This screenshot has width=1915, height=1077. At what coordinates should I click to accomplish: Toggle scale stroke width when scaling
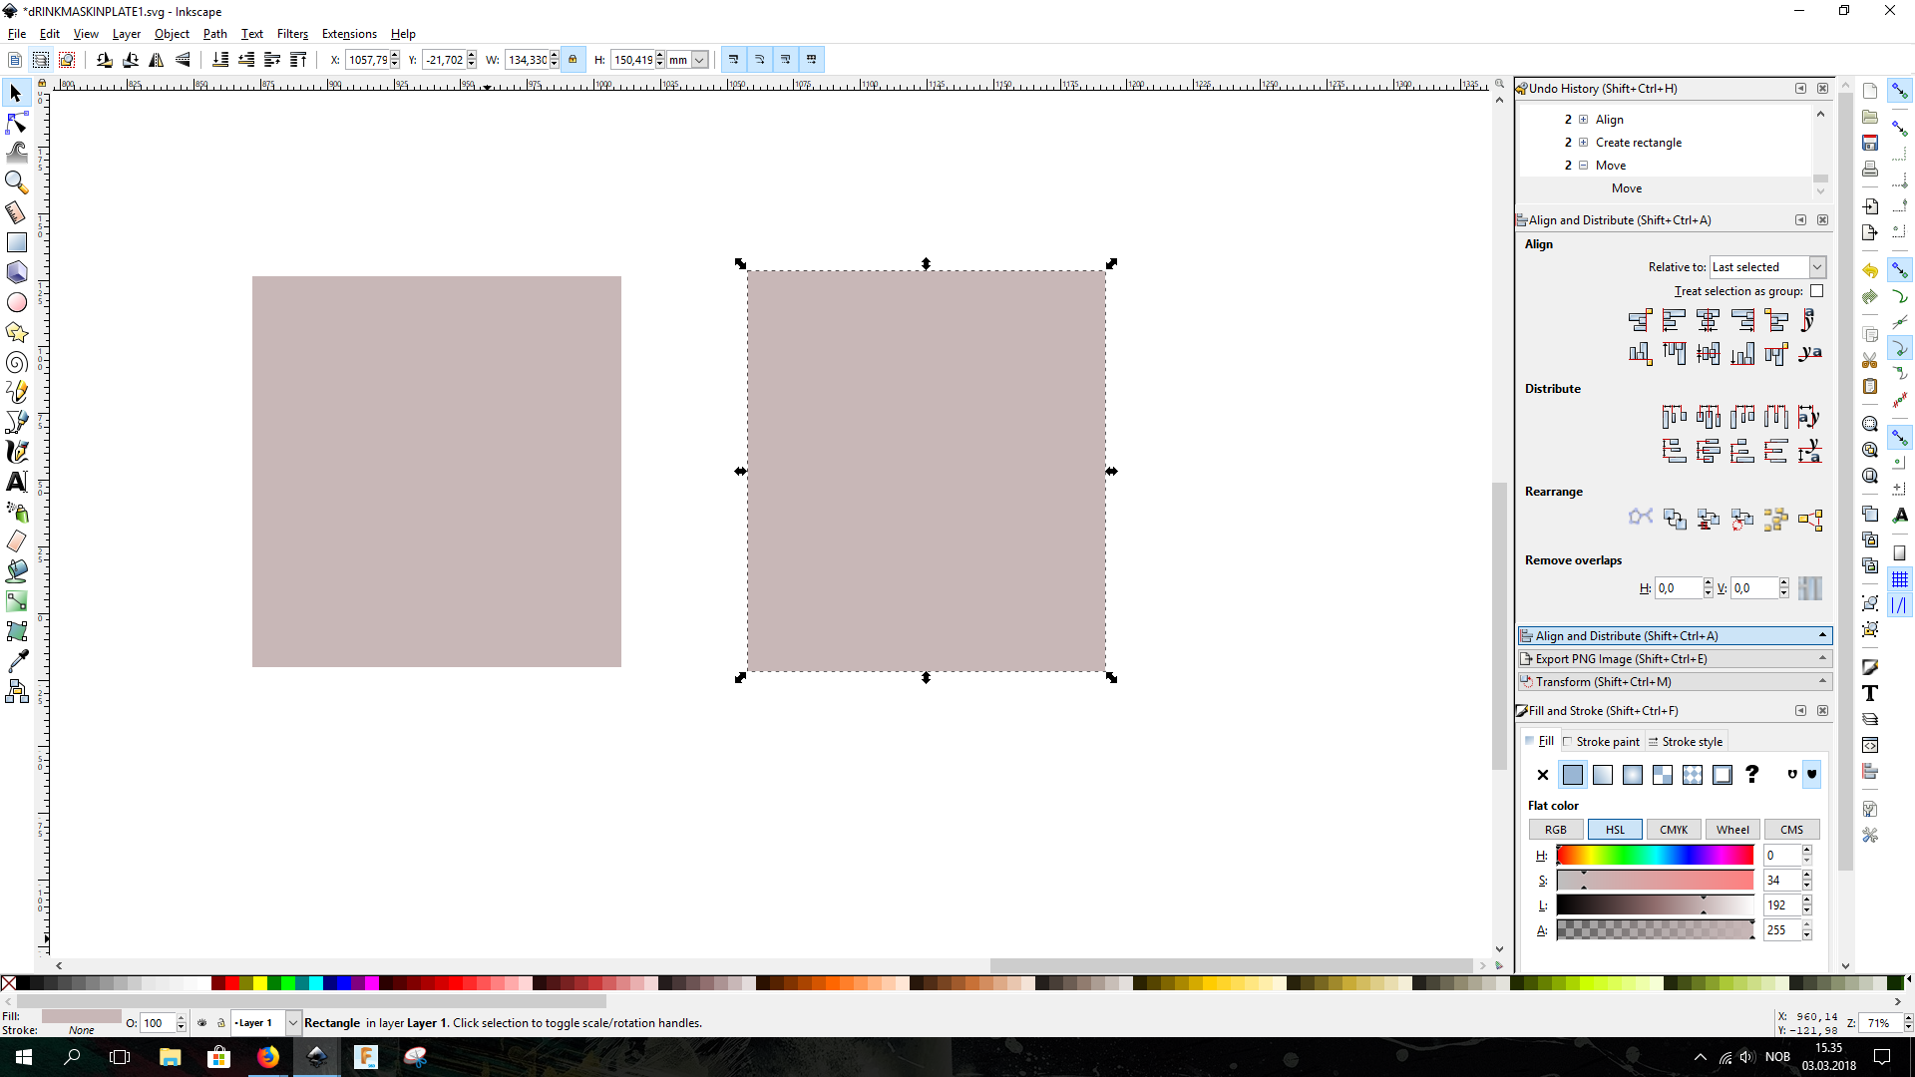[733, 60]
